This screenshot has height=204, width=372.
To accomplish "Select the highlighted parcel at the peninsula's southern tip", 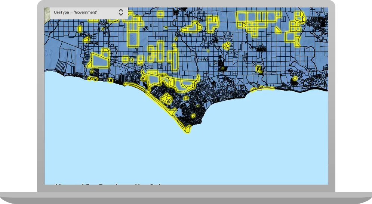I will click(x=187, y=129).
